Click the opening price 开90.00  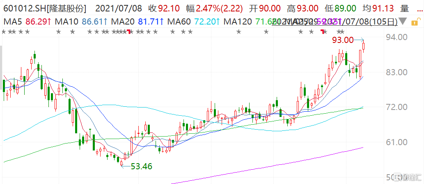[x=264, y=9]
